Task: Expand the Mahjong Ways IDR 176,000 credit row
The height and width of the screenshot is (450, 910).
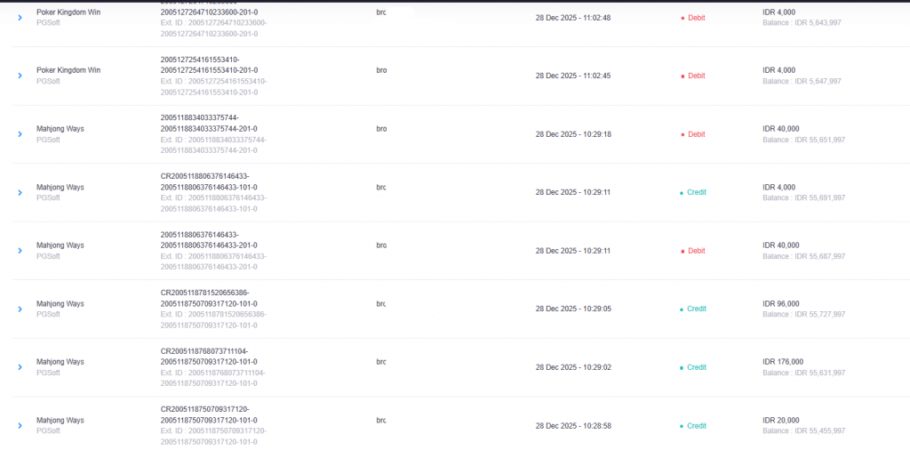Action: (x=20, y=367)
